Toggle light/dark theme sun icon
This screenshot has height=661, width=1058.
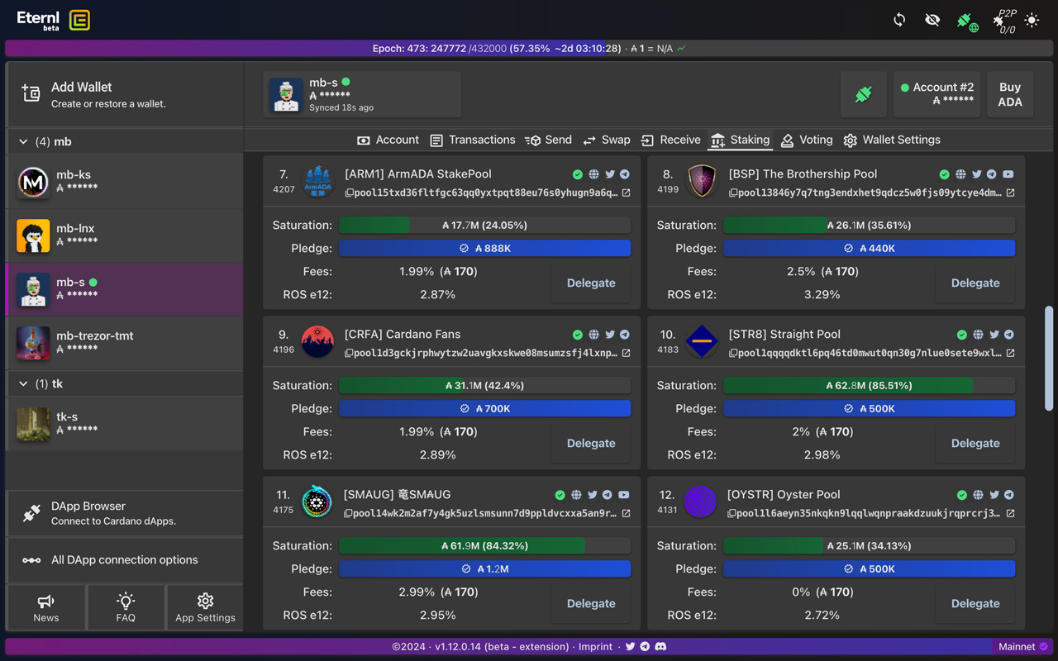[x=1032, y=20]
